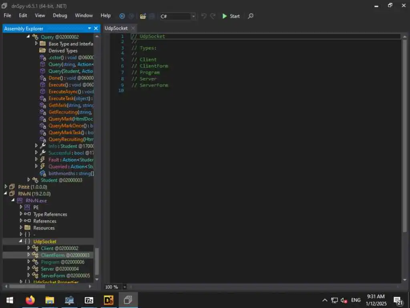Expand the Queried event node
Viewport: 410px width, 308px height.
36,166
